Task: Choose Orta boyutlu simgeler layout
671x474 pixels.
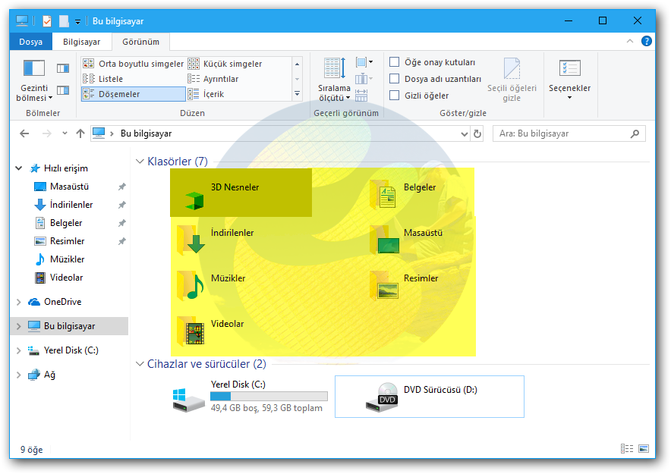Action: tap(133, 64)
